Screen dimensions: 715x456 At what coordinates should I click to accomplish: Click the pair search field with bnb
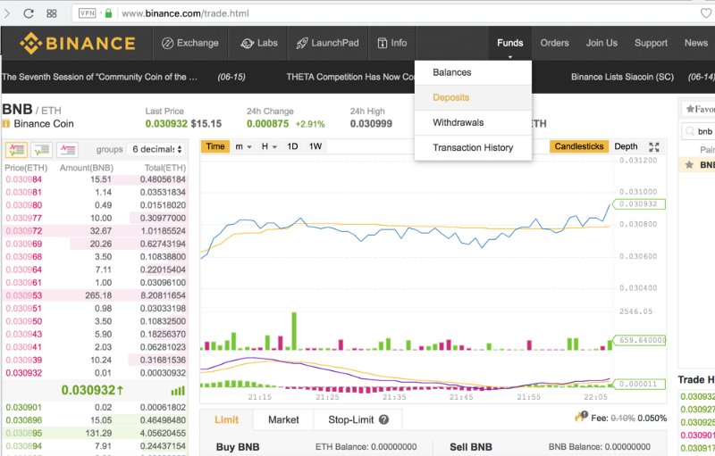698,131
